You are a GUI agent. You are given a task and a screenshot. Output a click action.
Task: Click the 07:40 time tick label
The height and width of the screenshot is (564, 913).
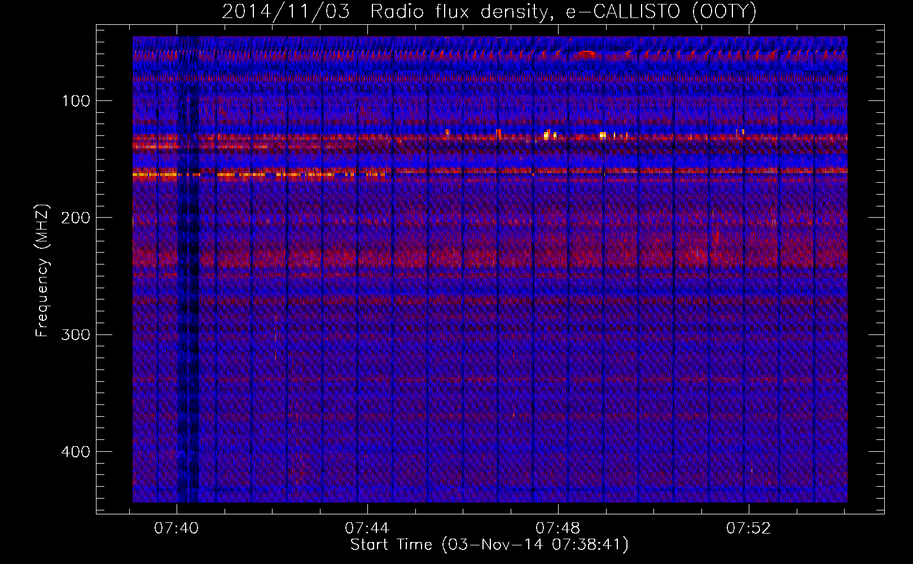tap(177, 528)
